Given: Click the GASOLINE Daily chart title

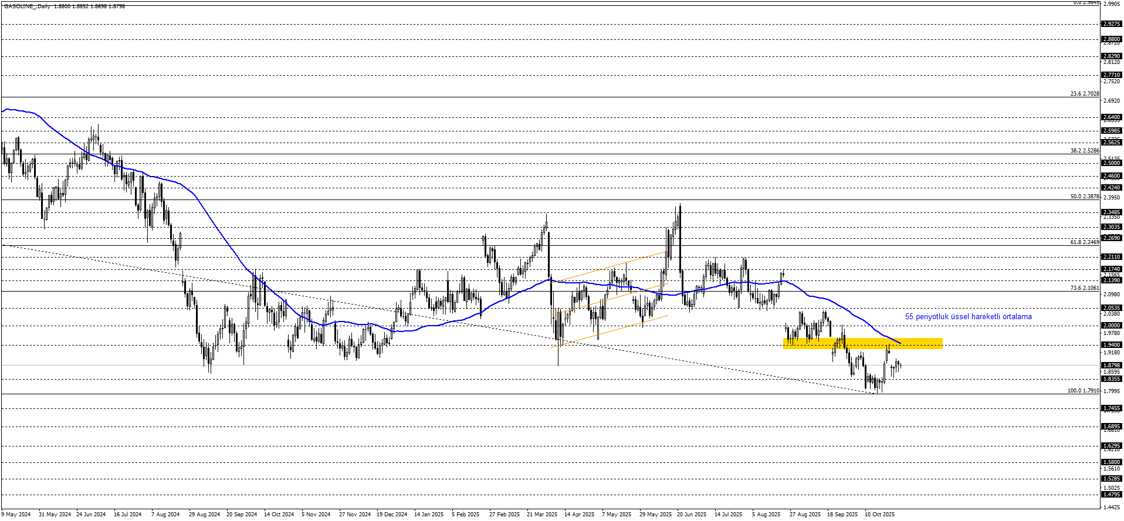Looking at the screenshot, I should click(x=27, y=6).
